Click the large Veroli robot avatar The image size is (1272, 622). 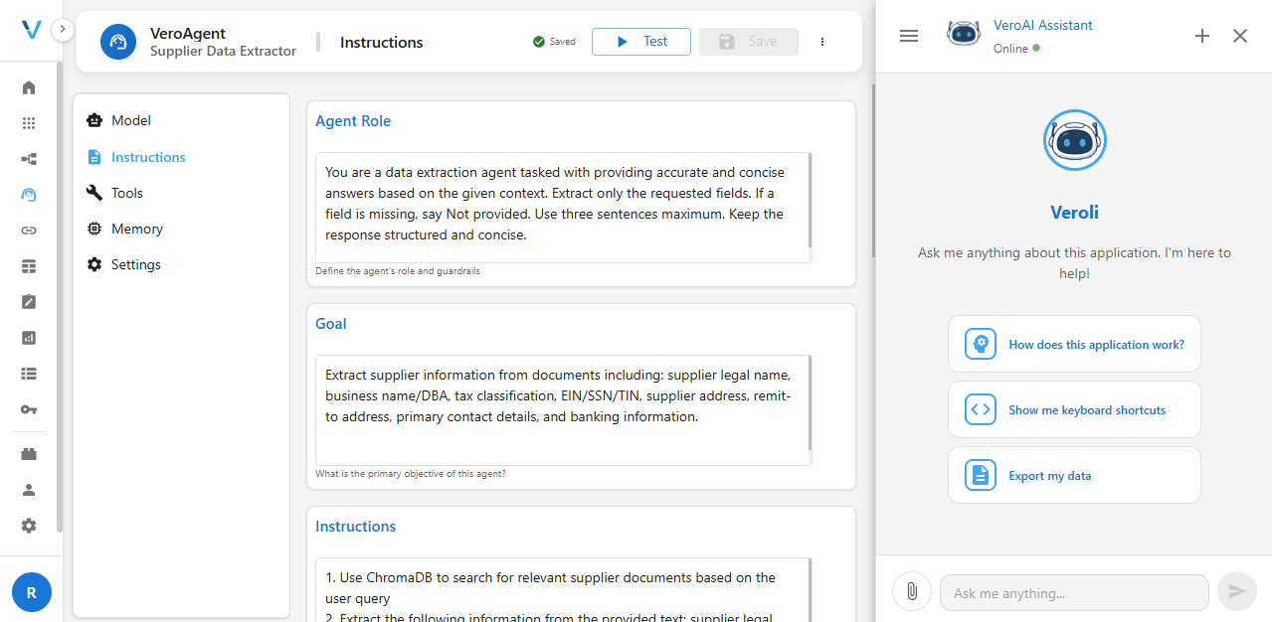(x=1074, y=140)
